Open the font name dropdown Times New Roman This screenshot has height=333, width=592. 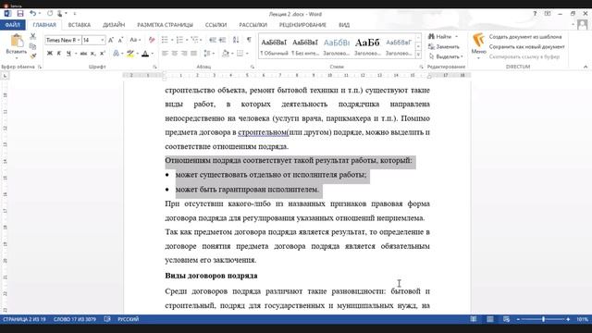(79, 40)
